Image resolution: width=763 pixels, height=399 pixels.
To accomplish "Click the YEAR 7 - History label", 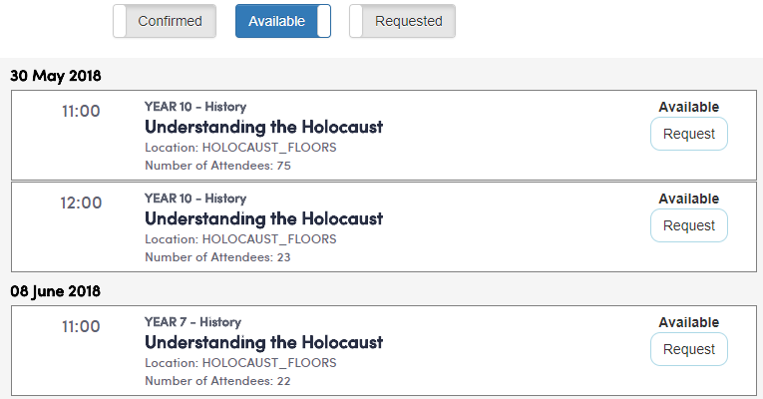I will coord(192,322).
